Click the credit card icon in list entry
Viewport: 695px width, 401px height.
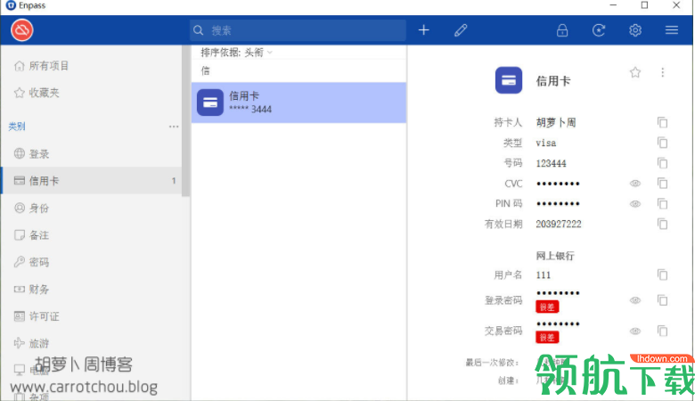click(x=210, y=102)
